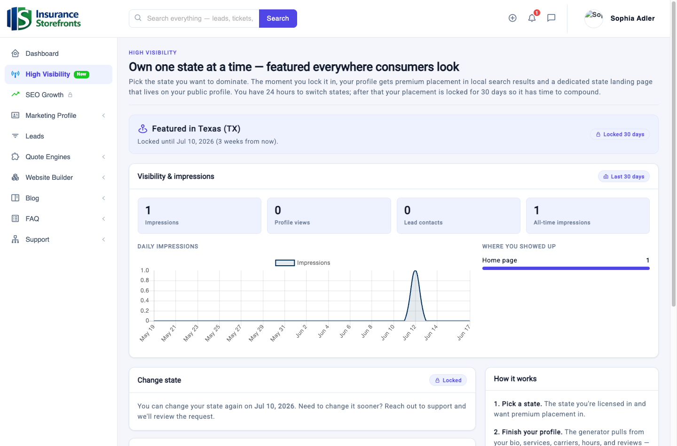Viewport: 677px width, 446px height.
Task: Click the Quote Engines puzzle icon
Action: tap(16, 157)
